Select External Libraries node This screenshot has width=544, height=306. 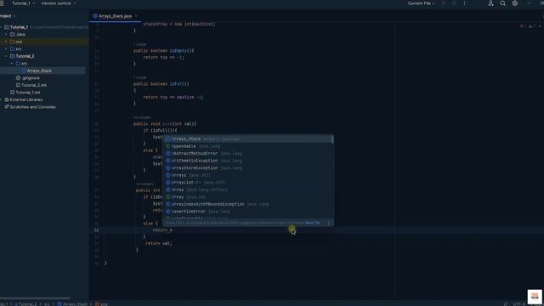[26, 99]
